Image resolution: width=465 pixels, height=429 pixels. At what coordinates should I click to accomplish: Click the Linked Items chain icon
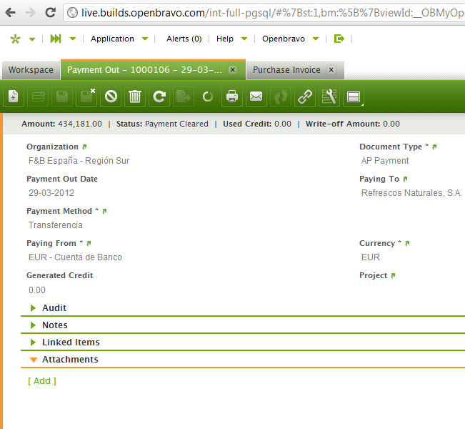tap(305, 97)
